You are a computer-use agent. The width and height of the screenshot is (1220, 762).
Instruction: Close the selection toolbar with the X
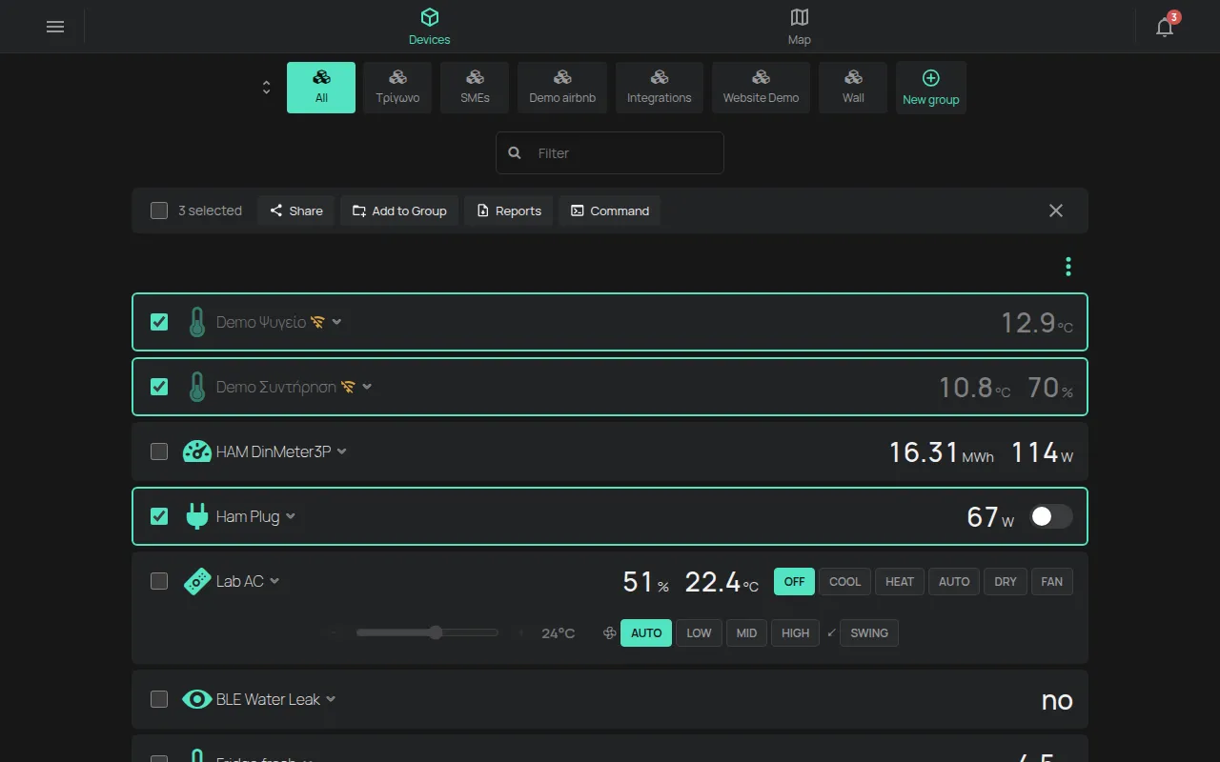(1056, 211)
